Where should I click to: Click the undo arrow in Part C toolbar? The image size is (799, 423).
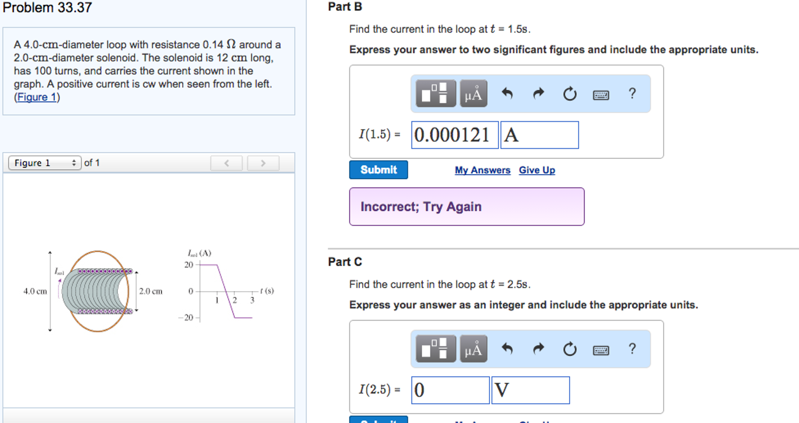507,349
